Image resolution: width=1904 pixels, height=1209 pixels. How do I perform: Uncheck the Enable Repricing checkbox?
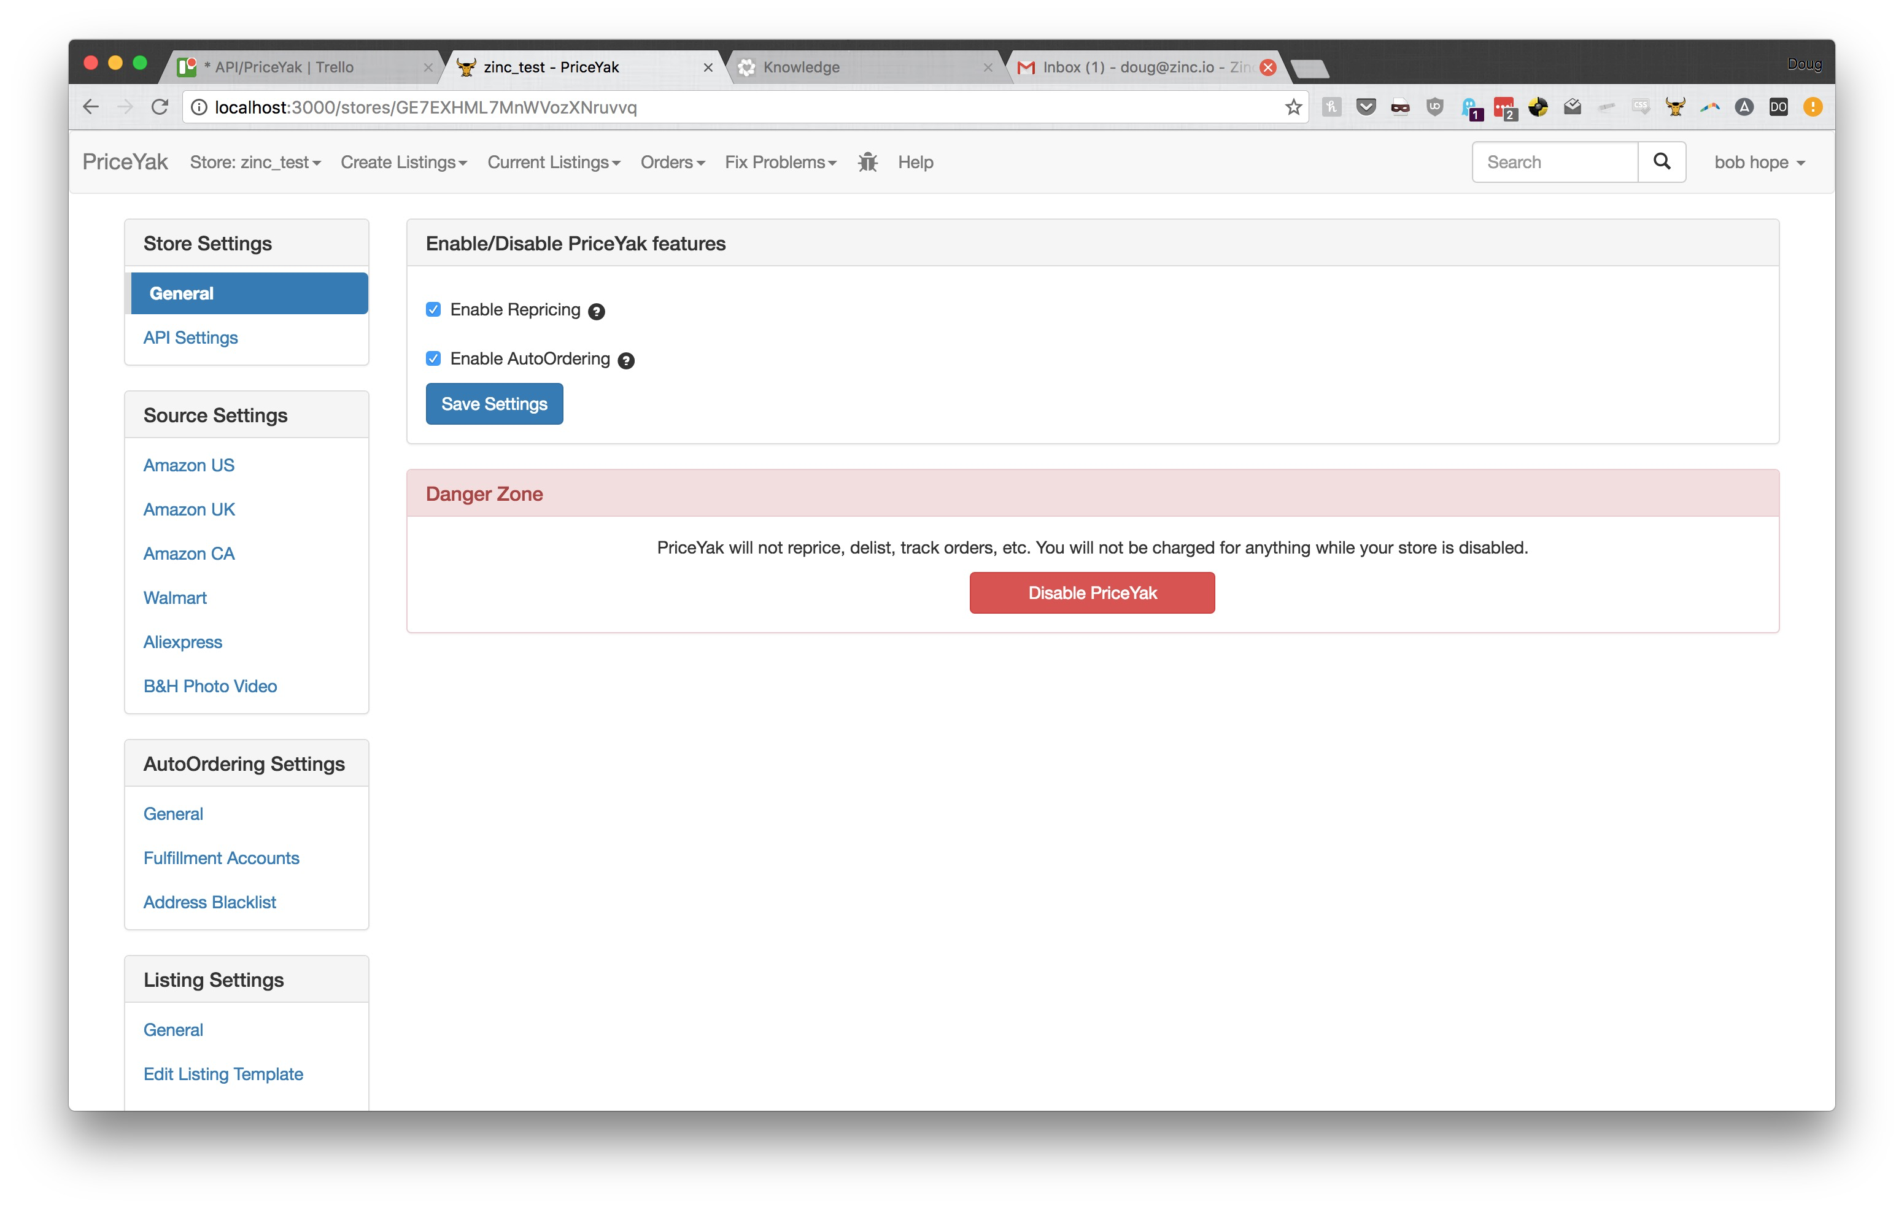coord(433,309)
